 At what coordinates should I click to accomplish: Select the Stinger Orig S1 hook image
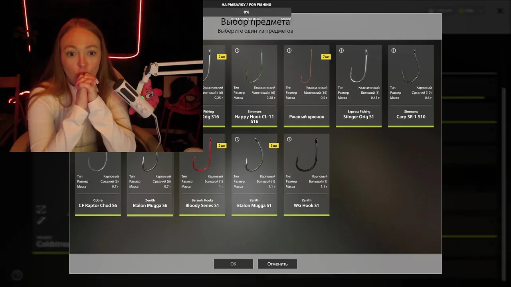359,66
